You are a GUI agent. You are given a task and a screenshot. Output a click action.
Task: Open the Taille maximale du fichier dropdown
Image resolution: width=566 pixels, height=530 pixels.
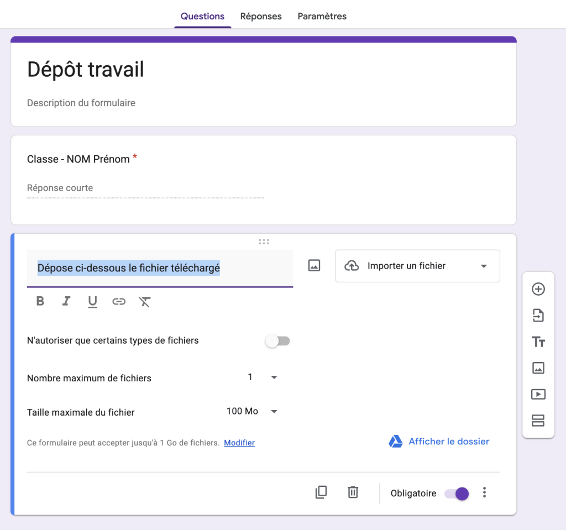click(252, 412)
